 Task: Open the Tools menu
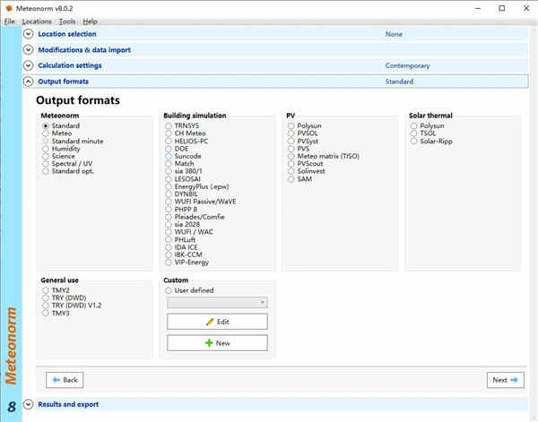(x=67, y=22)
